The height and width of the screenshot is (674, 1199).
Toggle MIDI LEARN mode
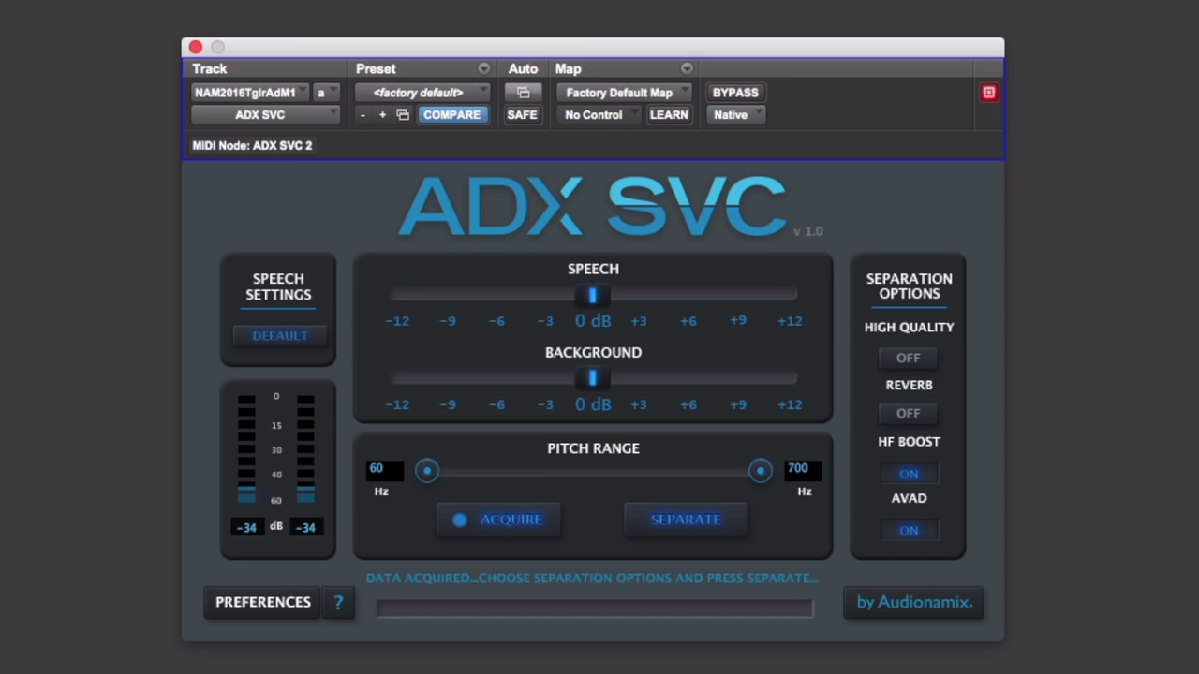click(x=669, y=115)
